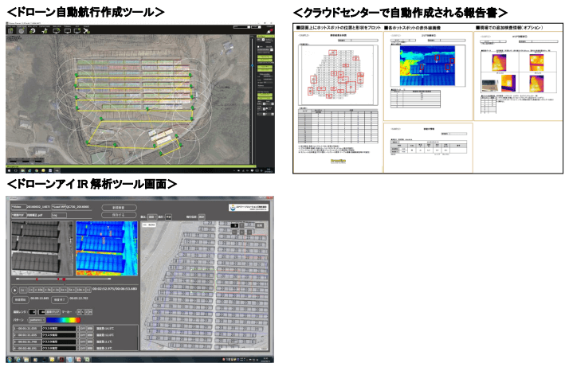Click Windows Start button in Mission Planner taskbar

click(10, 170)
